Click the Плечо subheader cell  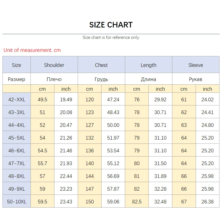click(54, 79)
